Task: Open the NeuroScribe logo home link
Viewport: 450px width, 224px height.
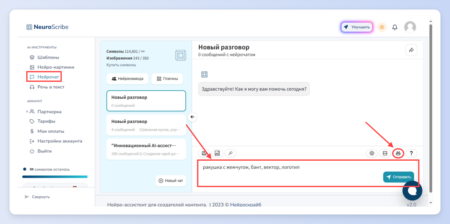Action: pyautogui.click(x=47, y=27)
